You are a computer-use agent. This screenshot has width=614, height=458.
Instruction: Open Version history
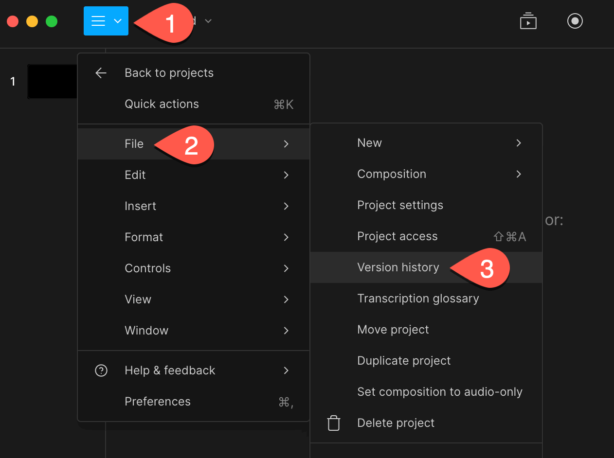(x=398, y=267)
